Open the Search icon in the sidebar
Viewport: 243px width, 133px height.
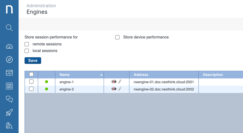click(9, 28)
